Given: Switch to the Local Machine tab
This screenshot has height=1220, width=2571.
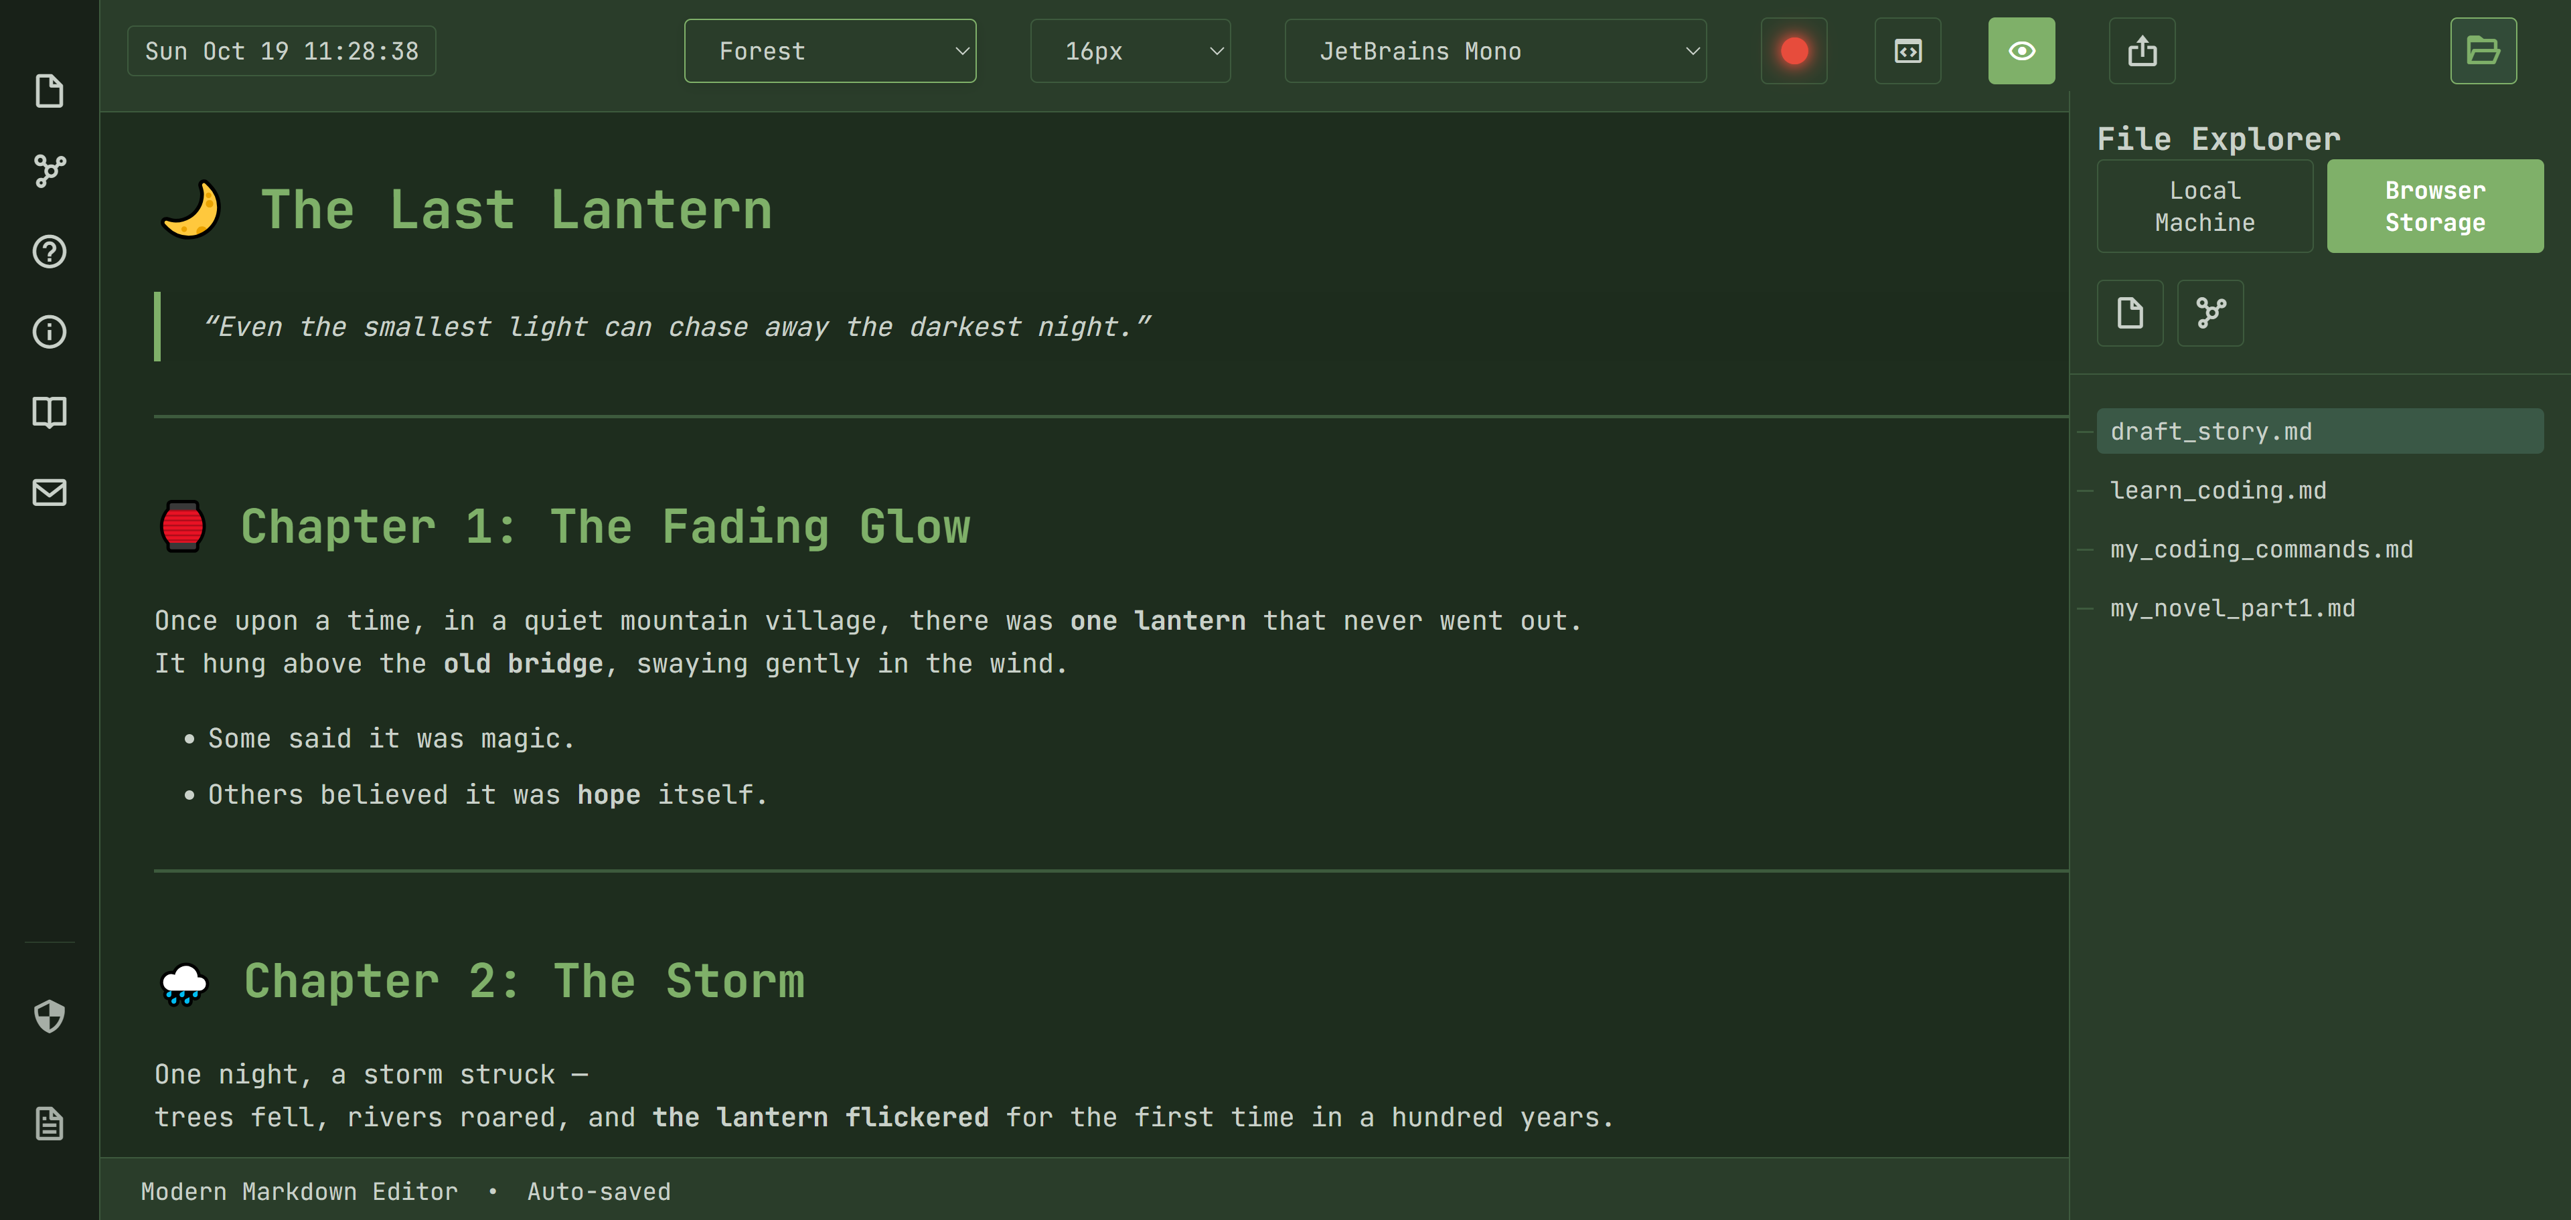Looking at the screenshot, I should pos(2205,205).
